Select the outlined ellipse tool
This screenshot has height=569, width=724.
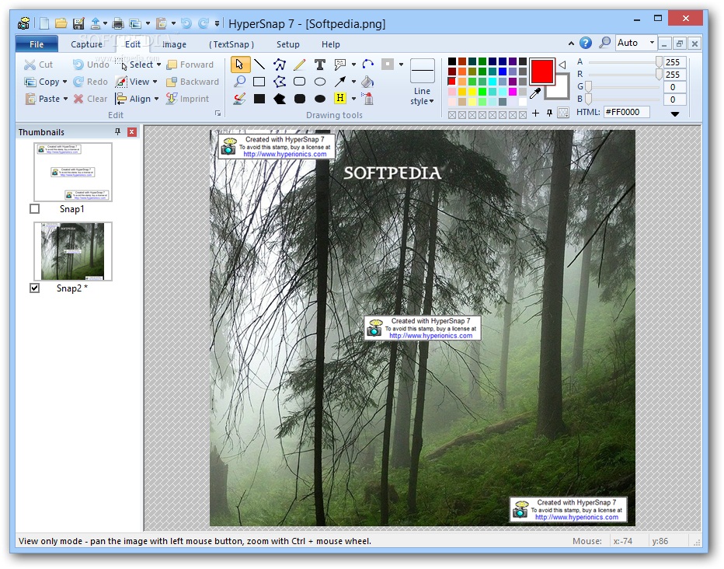(319, 82)
